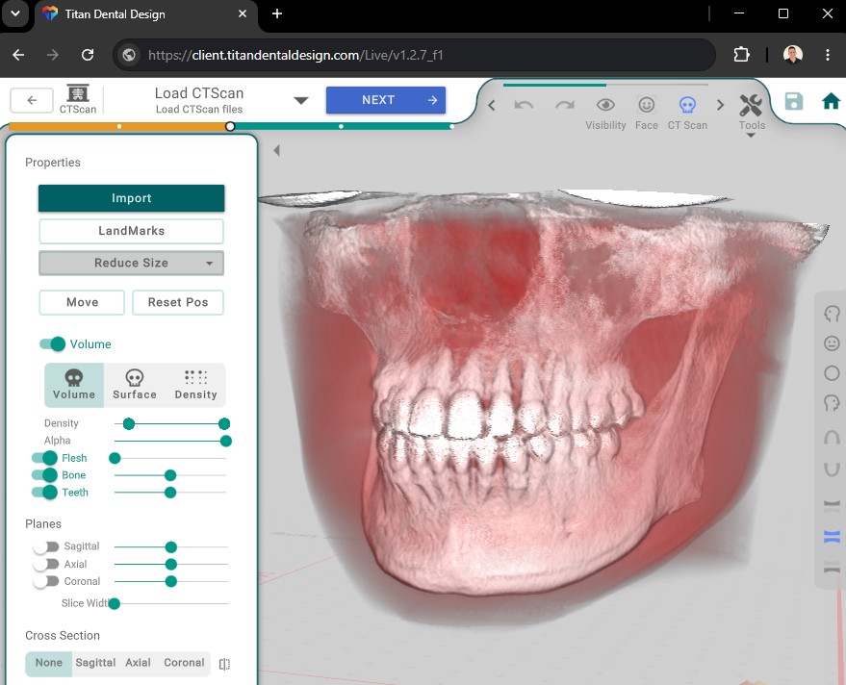Click the Import button

[131, 198]
